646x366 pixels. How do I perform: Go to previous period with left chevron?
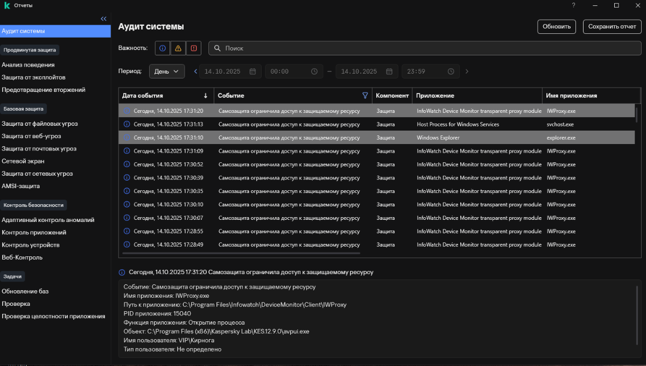pyautogui.click(x=195, y=71)
